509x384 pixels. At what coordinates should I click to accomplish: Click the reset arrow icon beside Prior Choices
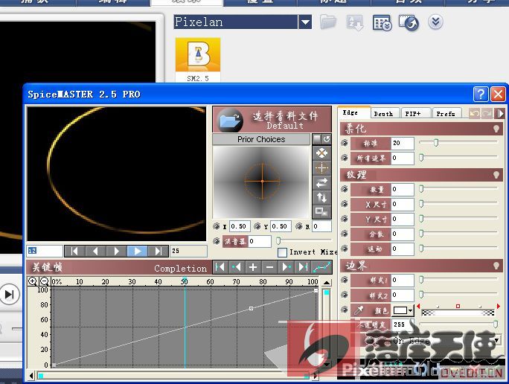(327, 139)
